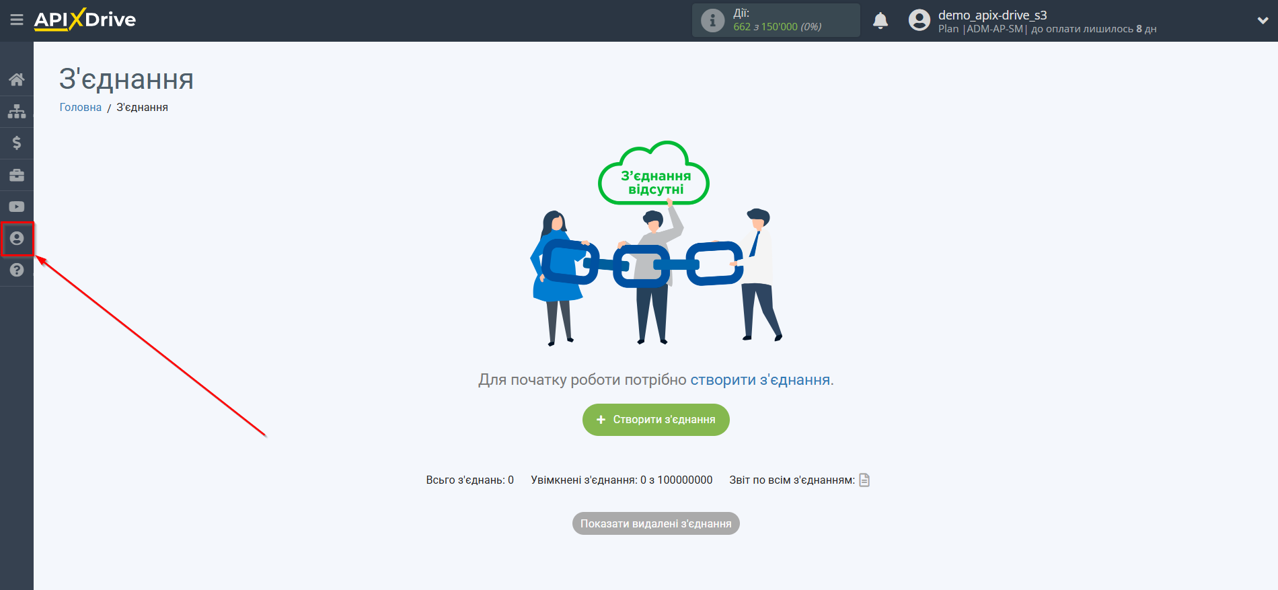
Task: Open the help question-mark sidebar icon
Action: point(17,270)
